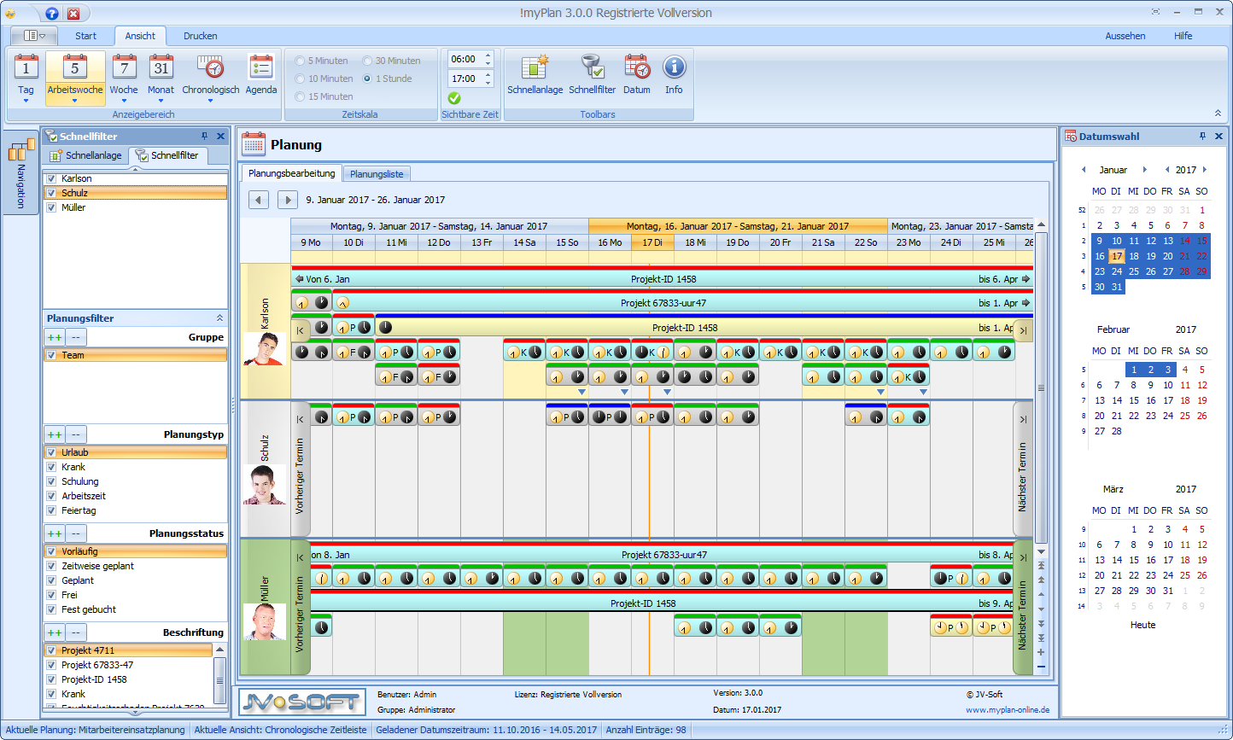Go to the next planning period

tap(288, 200)
